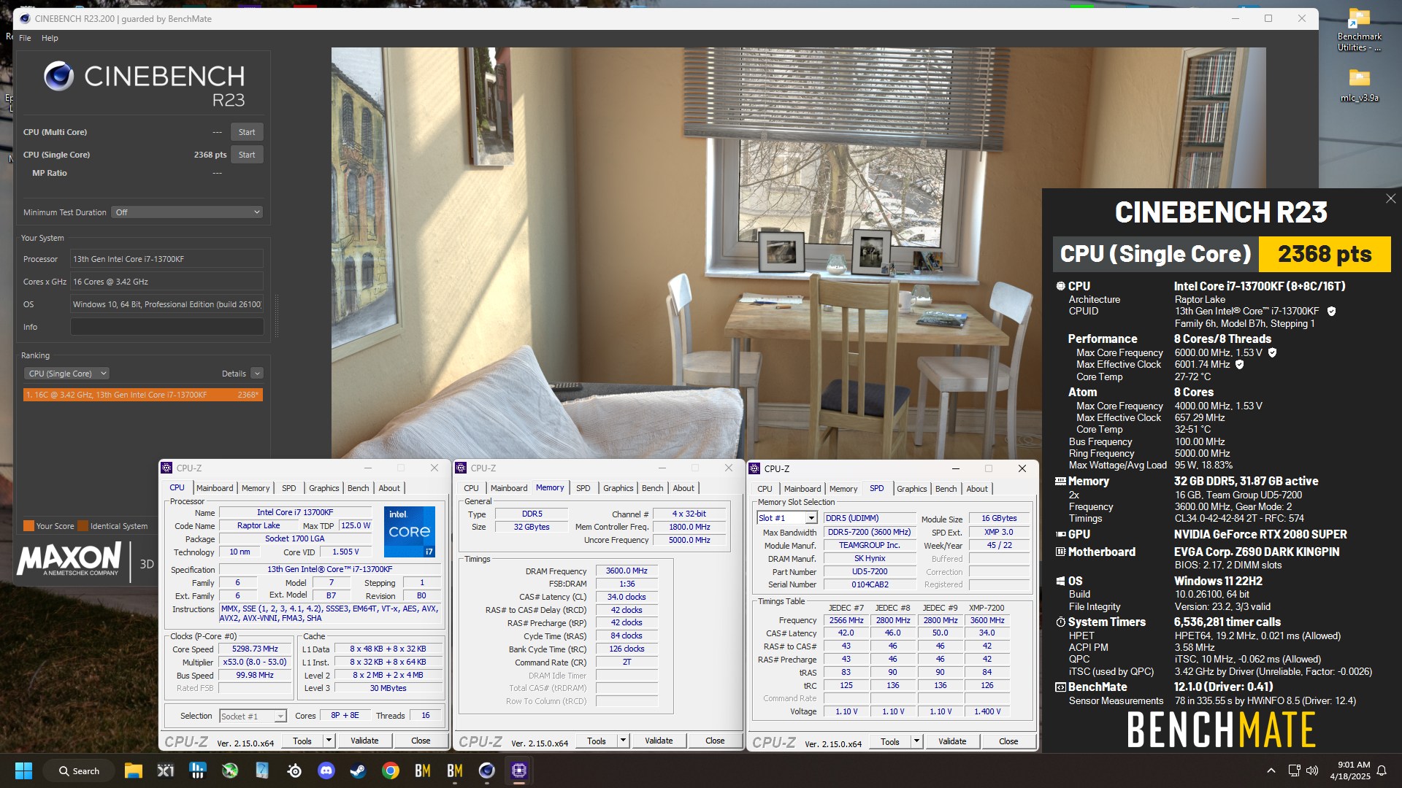
Task: Open the Cinebench Help menu
Action: (x=50, y=38)
